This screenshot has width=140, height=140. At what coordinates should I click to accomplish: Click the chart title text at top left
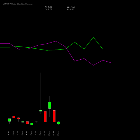coord(18,4)
